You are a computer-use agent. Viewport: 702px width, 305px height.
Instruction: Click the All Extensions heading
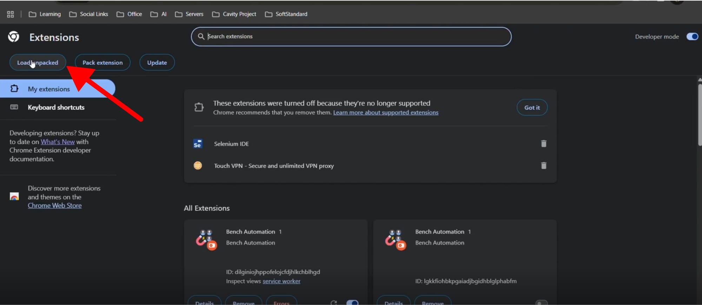(207, 208)
